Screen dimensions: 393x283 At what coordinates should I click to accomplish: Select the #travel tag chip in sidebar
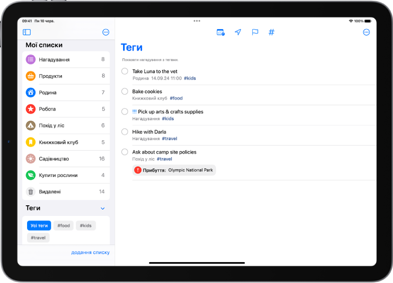point(38,238)
